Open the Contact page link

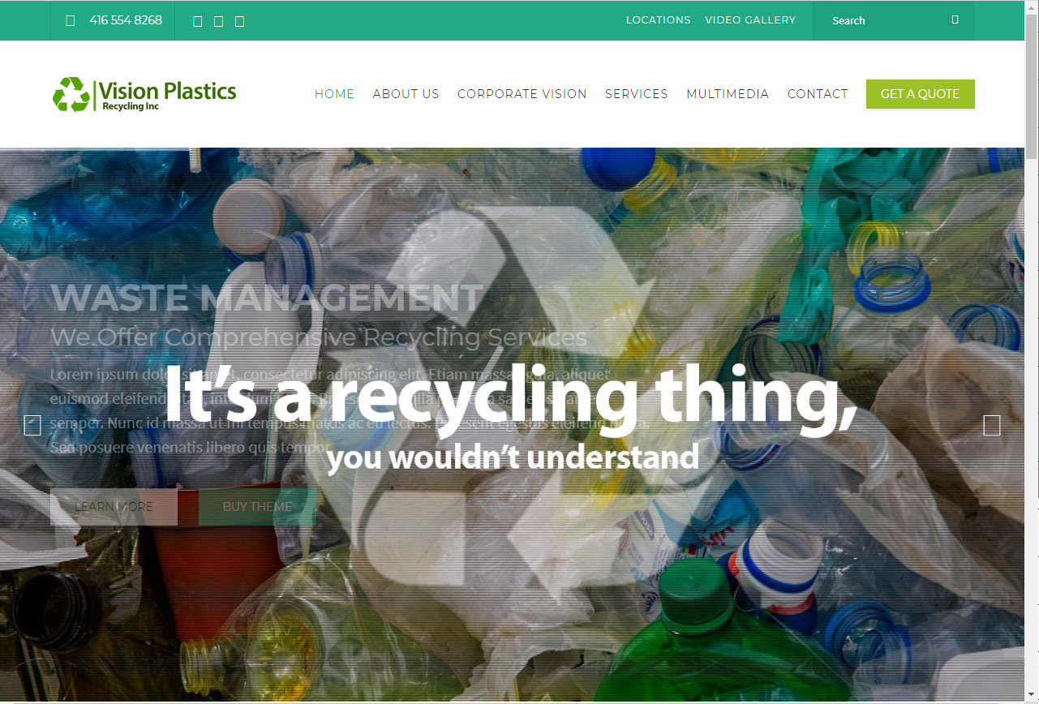click(x=818, y=94)
